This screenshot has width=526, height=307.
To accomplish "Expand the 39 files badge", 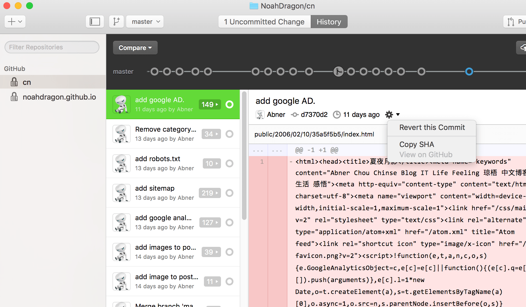I will tap(211, 252).
